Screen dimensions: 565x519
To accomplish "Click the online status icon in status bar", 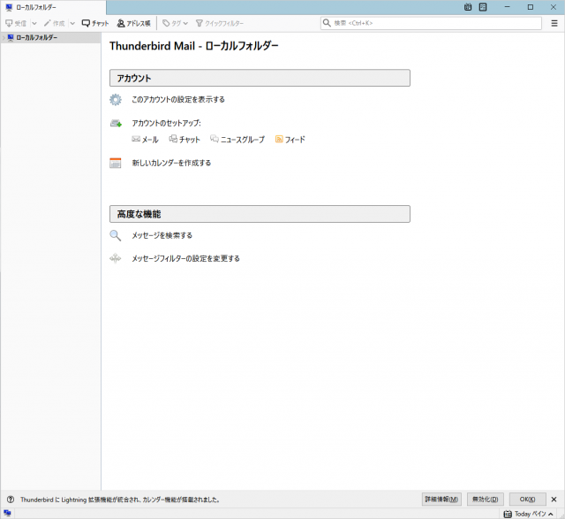I will [7, 513].
